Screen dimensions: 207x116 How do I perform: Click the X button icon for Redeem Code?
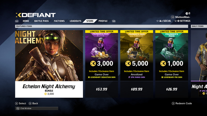(173, 104)
